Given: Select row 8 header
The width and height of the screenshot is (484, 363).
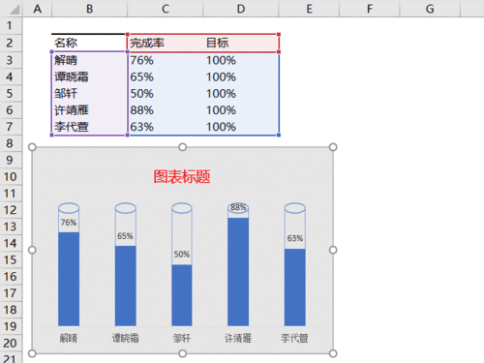Looking at the screenshot, I should 10,143.
